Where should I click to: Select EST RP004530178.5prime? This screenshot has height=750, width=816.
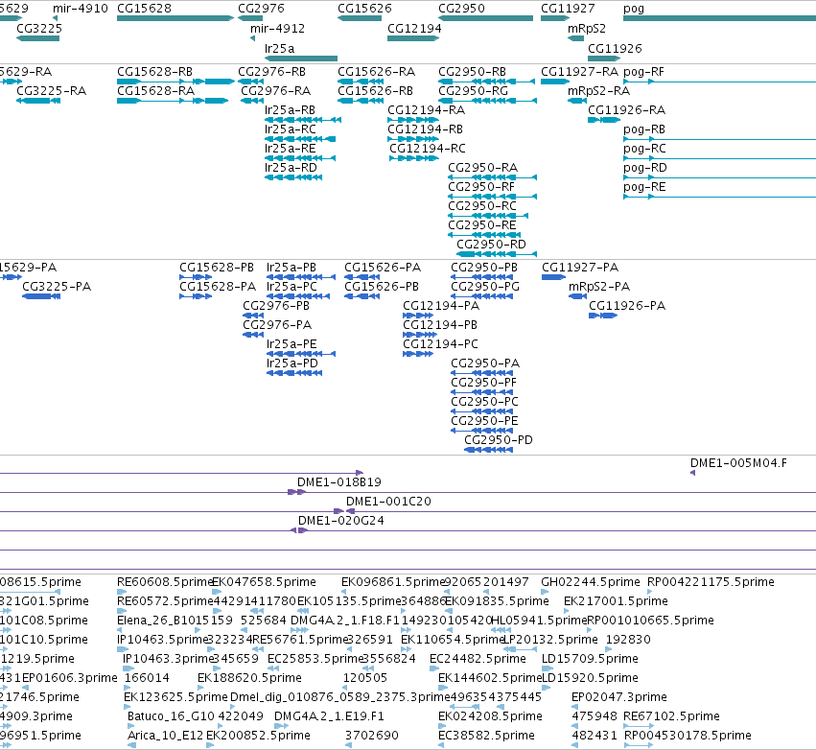coord(688,736)
